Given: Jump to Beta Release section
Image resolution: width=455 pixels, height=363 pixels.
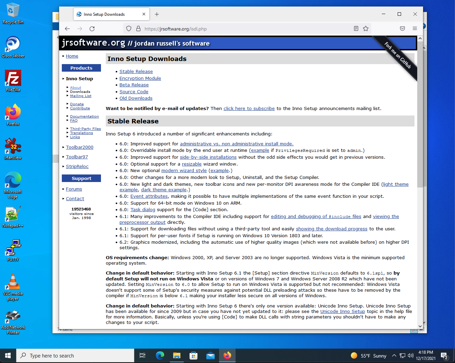Looking at the screenshot, I should (x=134, y=85).
